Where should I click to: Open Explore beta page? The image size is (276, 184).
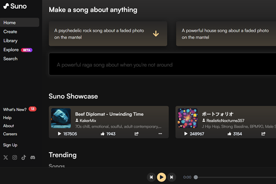pyautogui.click(x=11, y=50)
